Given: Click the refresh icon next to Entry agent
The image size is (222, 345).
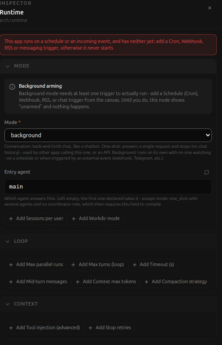Looking at the screenshot, I should point(207,172).
